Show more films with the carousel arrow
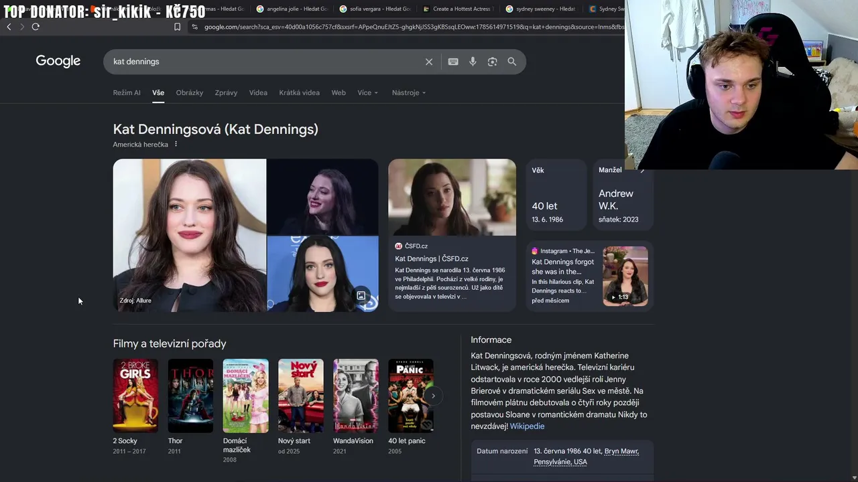This screenshot has height=482, width=858. pyautogui.click(x=433, y=396)
